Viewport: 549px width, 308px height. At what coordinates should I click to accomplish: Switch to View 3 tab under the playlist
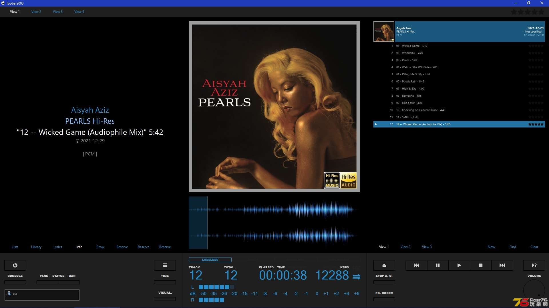click(427, 247)
